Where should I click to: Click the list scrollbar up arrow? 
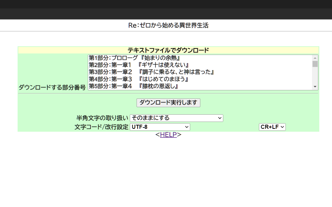click(x=315, y=58)
